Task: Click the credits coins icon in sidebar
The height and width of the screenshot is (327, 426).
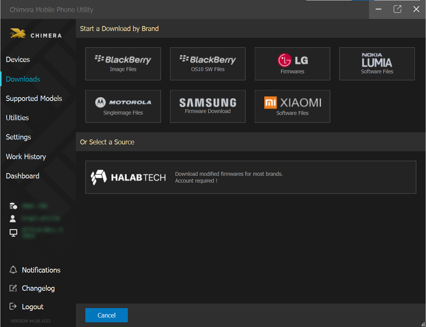Action: pyautogui.click(x=13, y=206)
